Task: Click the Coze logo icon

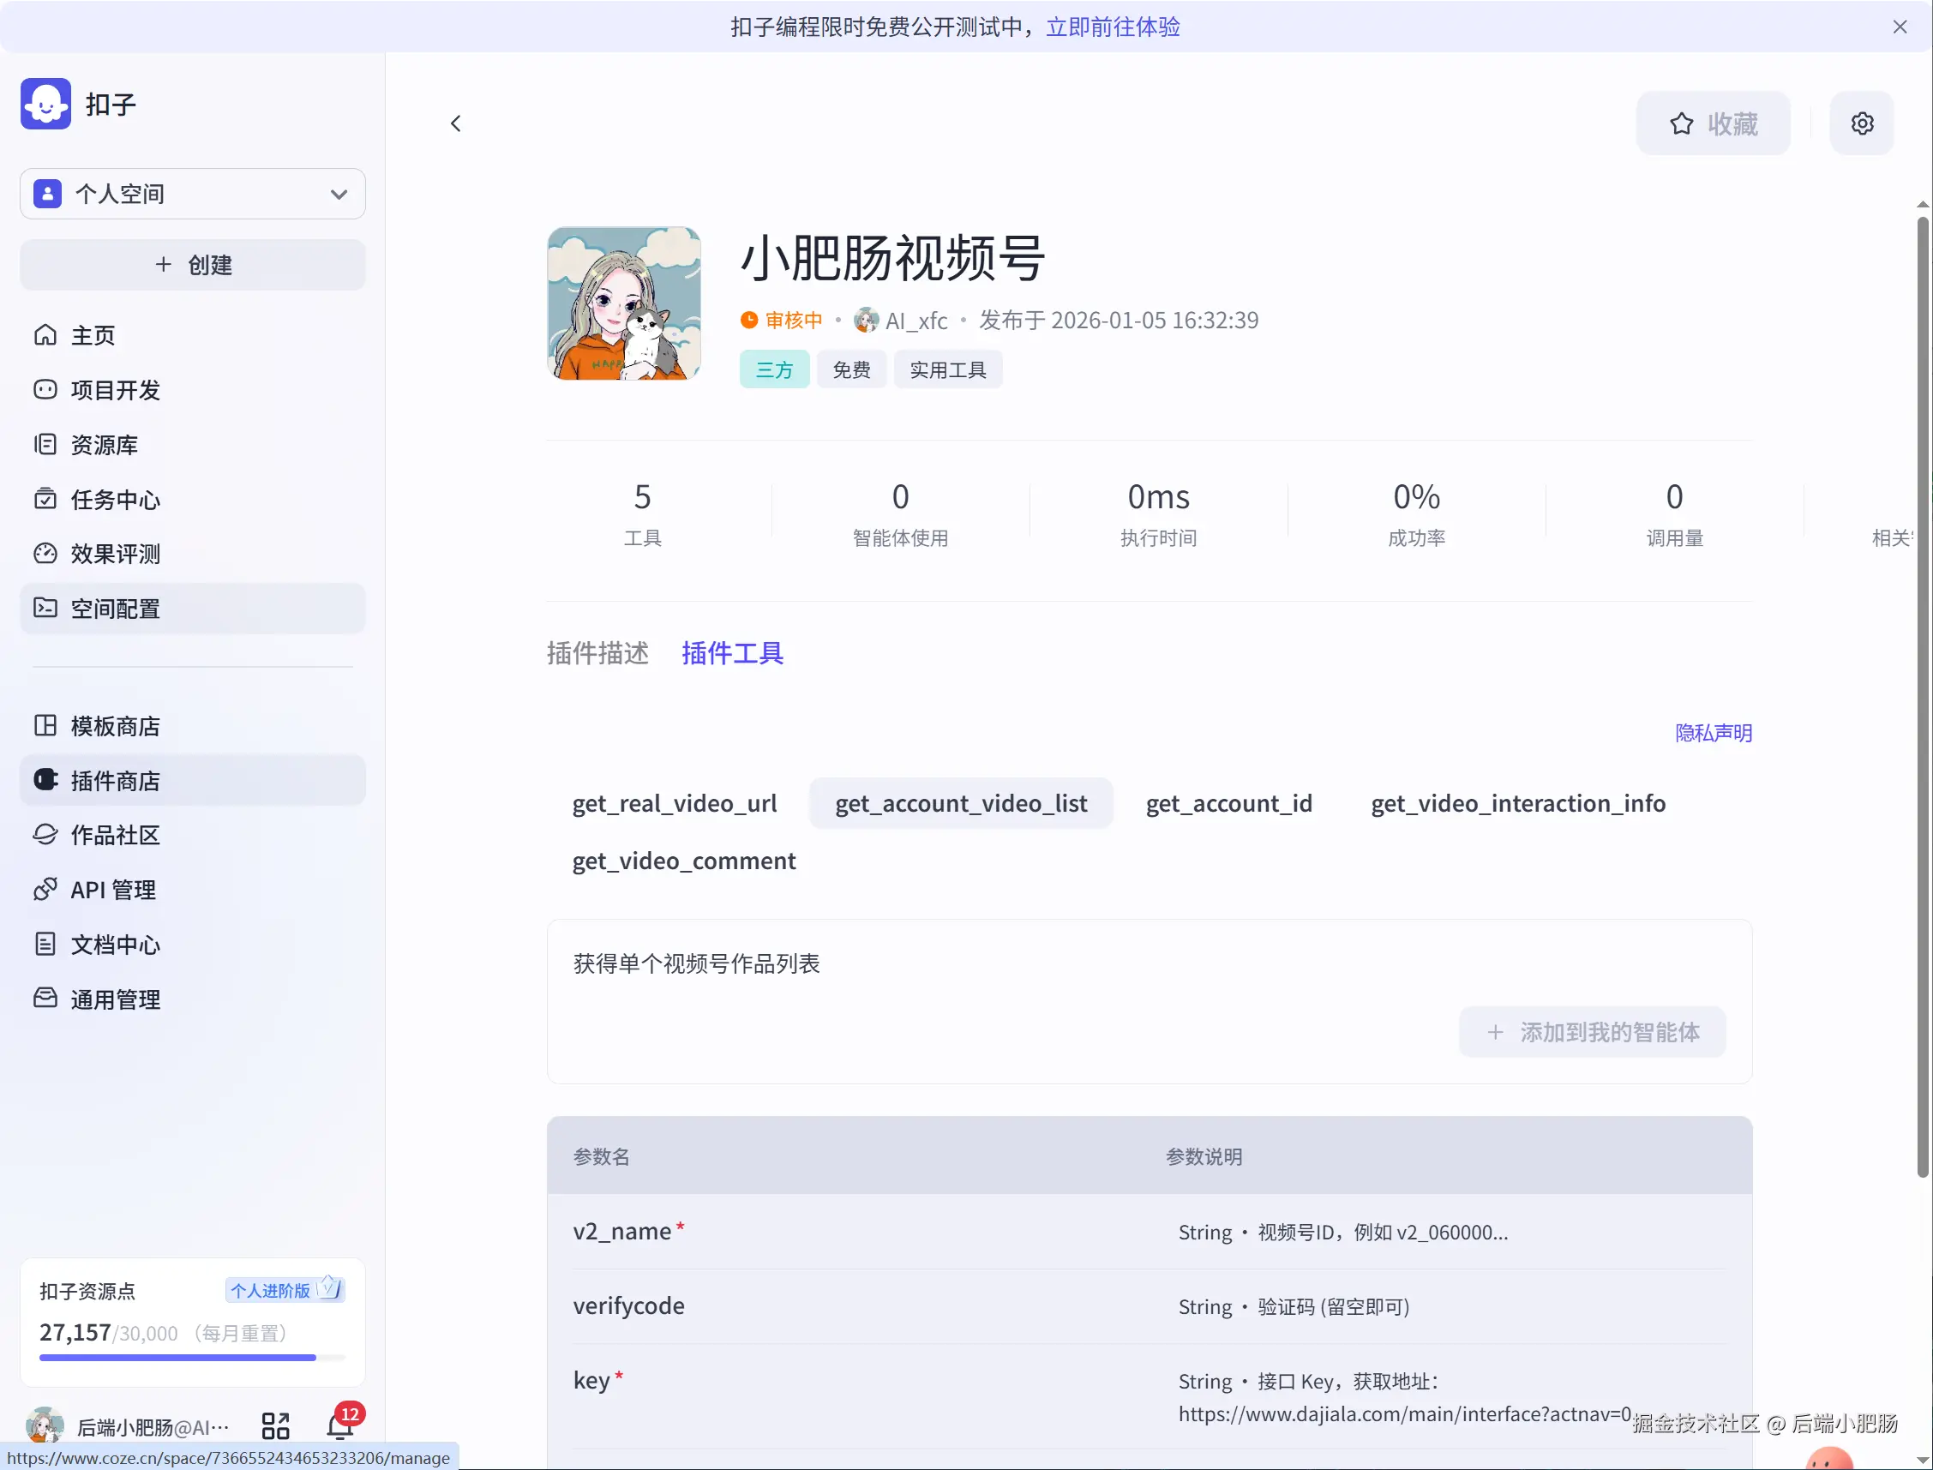Action: point(45,104)
